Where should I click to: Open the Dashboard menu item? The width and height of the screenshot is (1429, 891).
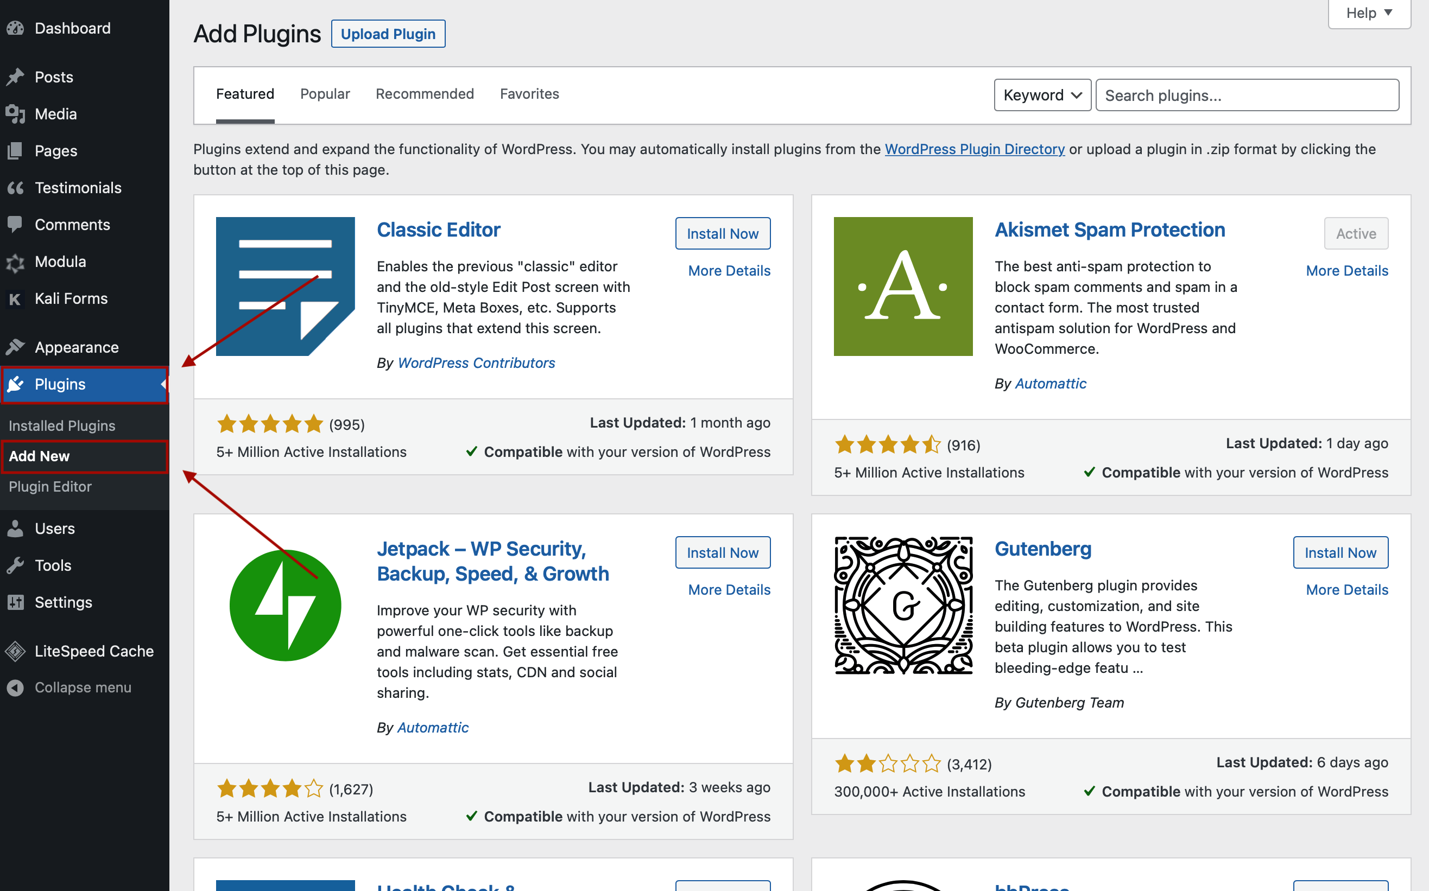tap(84, 28)
